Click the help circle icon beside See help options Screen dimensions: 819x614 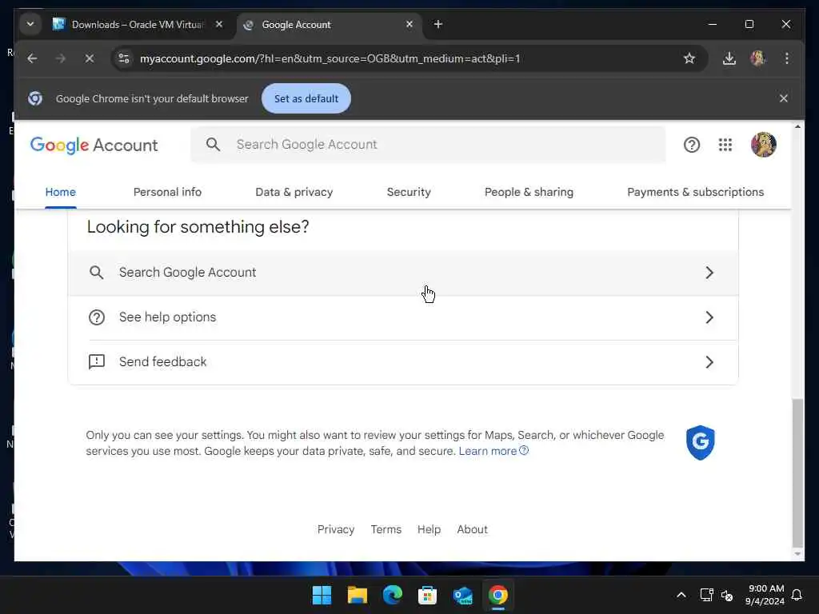[97, 317]
